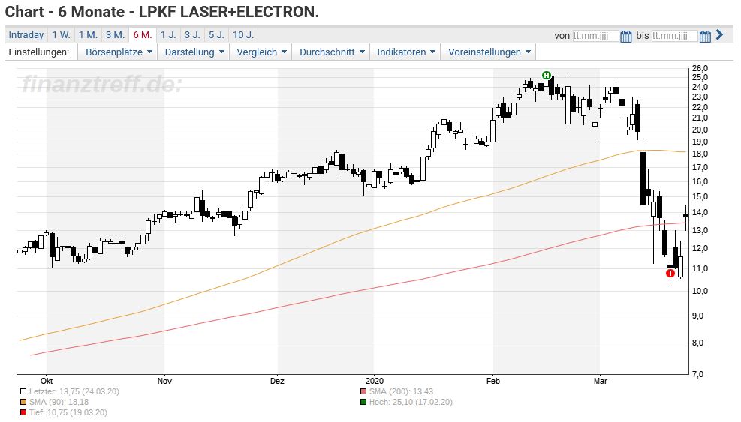
Task: Click the 26,0 price axis label
Action: click(700, 68)
